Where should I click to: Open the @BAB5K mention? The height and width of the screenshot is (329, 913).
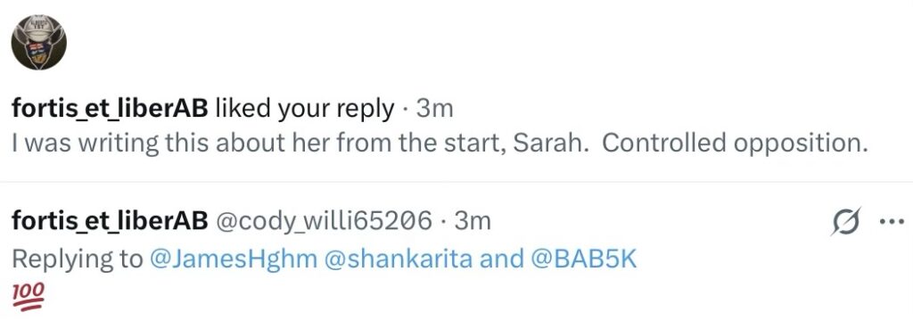click(x=584, y=259)
